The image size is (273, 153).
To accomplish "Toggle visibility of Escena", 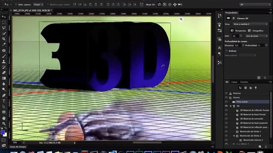I will 227,97.
